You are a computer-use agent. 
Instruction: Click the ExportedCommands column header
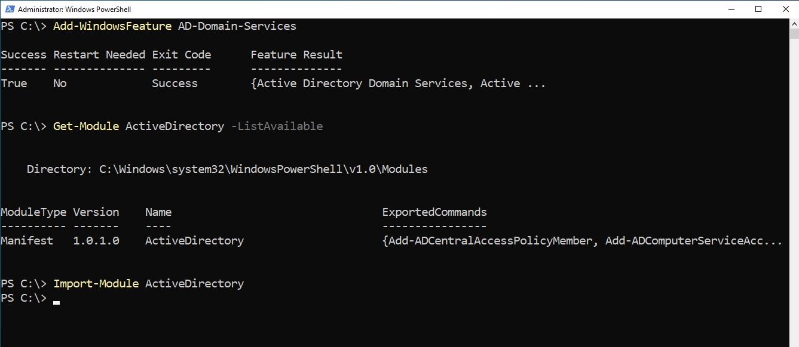[x=434, y=212]
